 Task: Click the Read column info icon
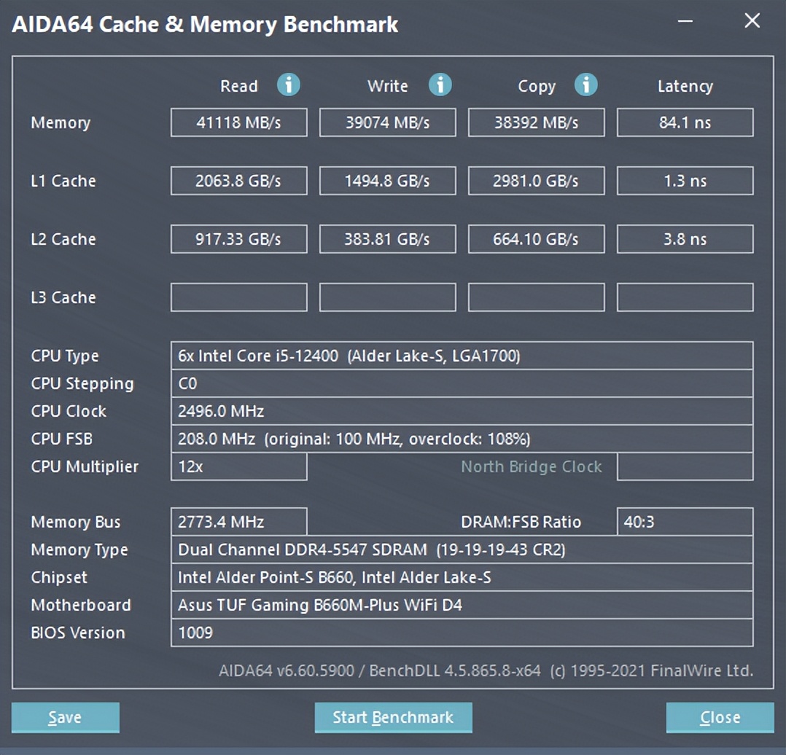point(289,85)
